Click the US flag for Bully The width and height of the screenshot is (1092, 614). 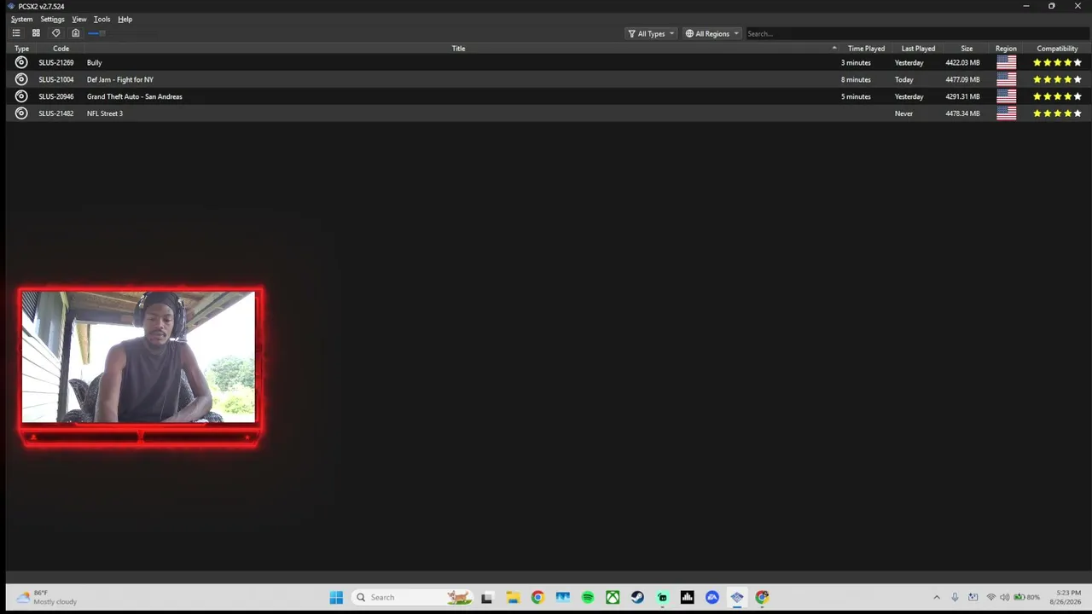(x=1007, y=62)
